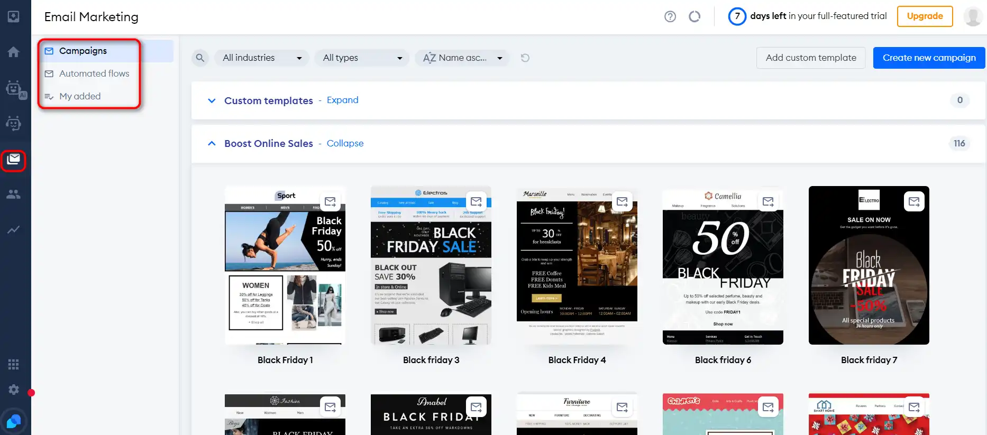
Task: Open the Black friday 3 template thumbnail
Action: pos(431,265)
